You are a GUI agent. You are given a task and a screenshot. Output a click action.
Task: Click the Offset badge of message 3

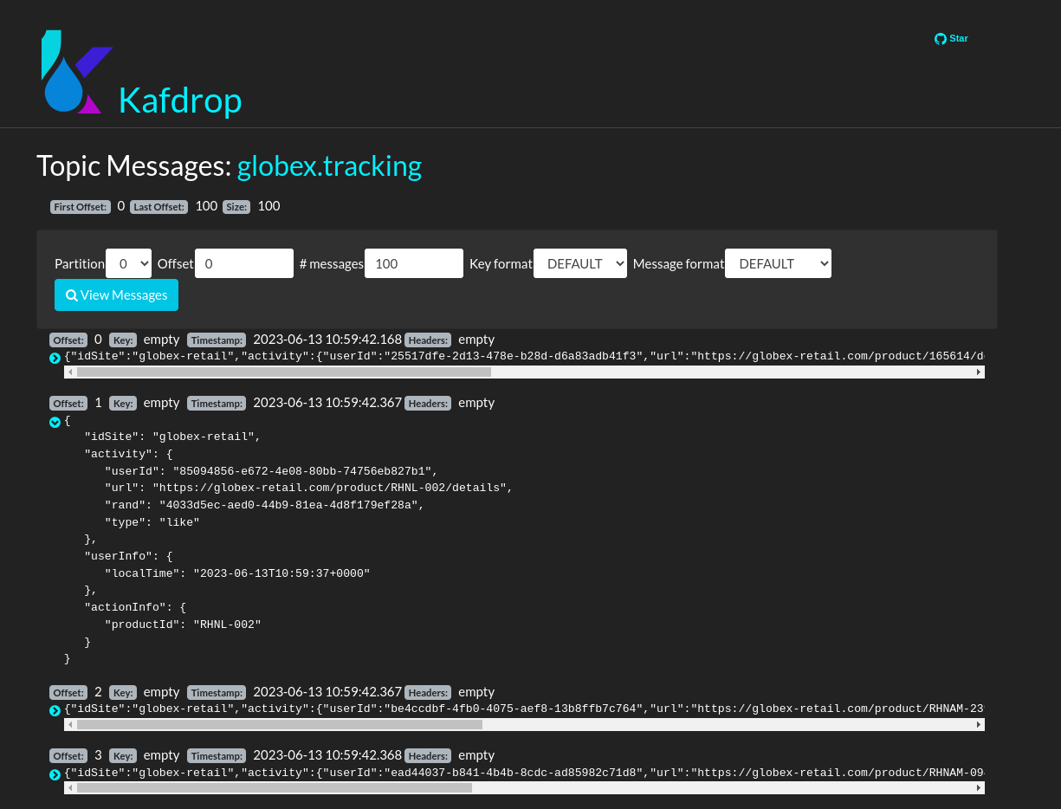[x=68, y=756]
